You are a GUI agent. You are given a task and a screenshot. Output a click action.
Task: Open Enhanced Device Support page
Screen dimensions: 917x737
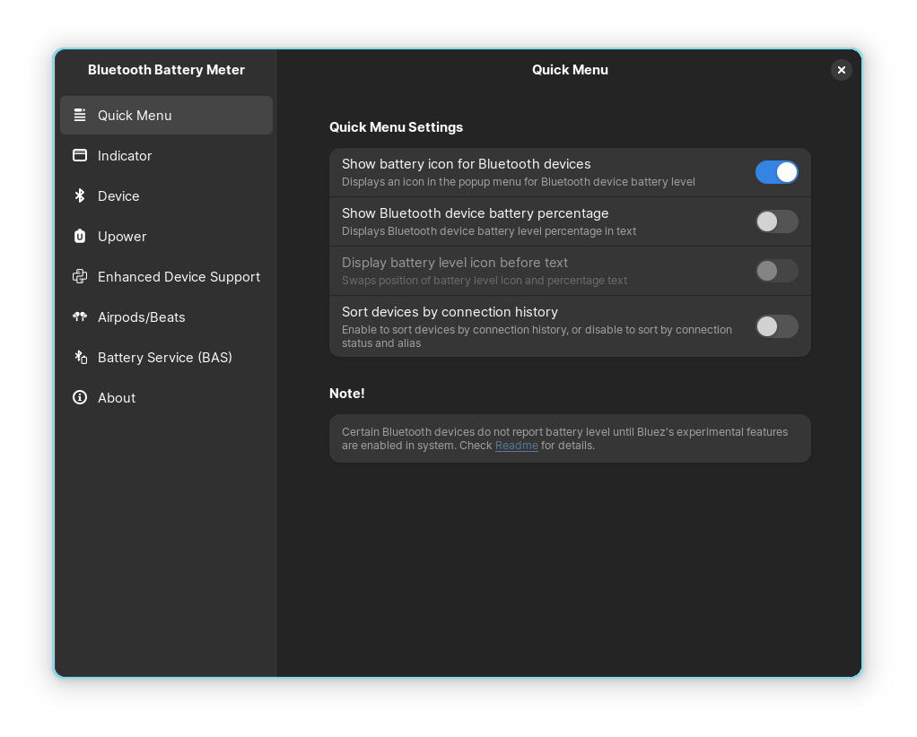[x=166, y=276]
